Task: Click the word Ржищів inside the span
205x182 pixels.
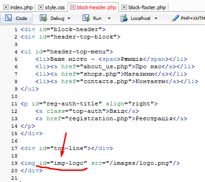Action: [132, 59]
